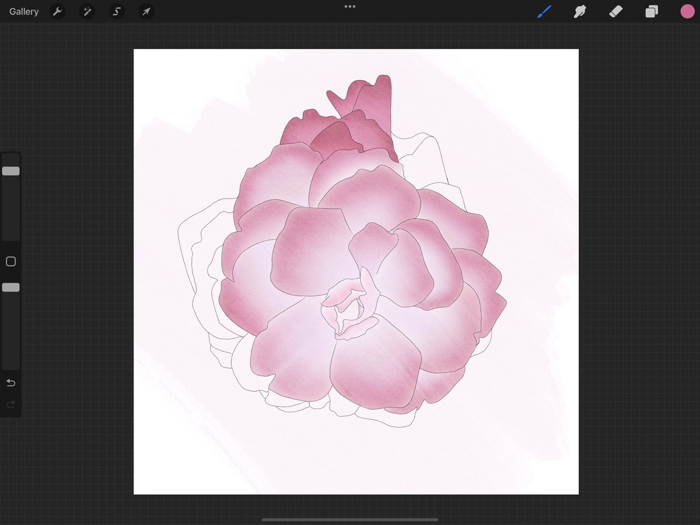The width and height of the screenshot is (700, 525).
Task: Open the Adjustments menu via magic wand icon
Action: (x=87, y=11)
